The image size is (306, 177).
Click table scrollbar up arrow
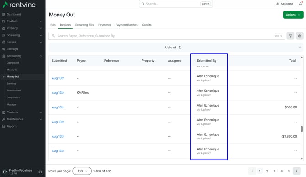302,57
